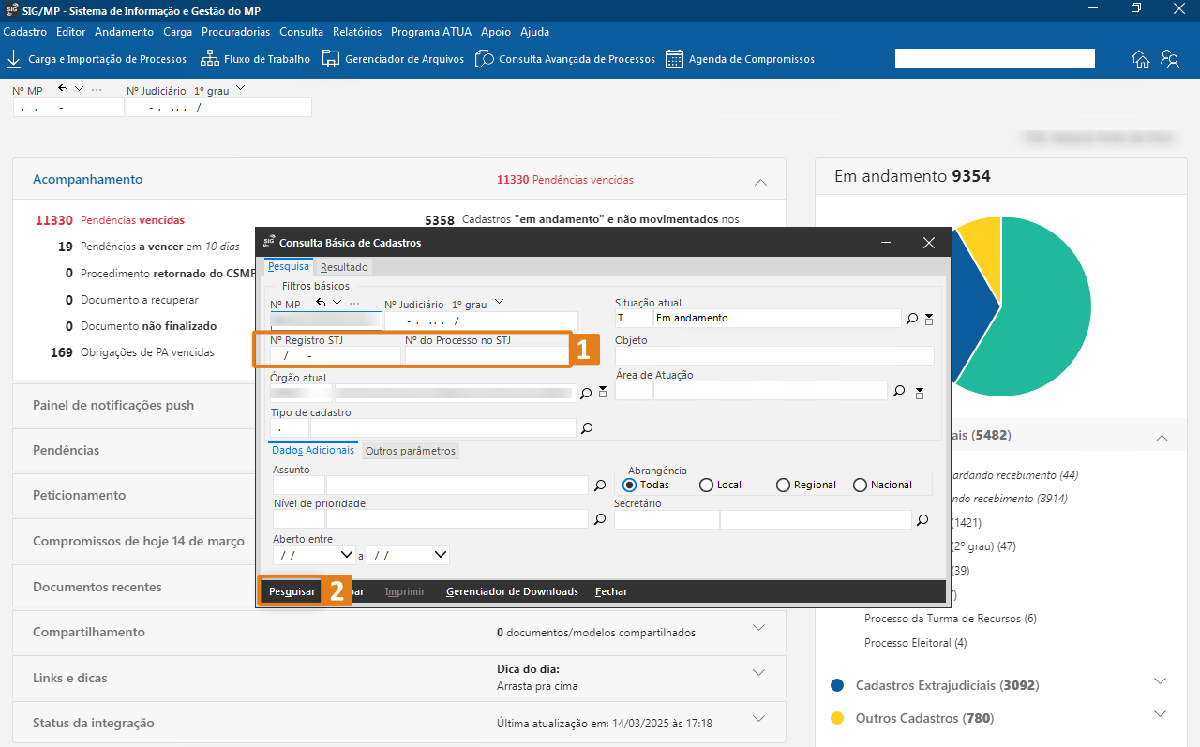Click back arrow next to Nº MP in main window
This screenshot has width=1200, height=747.
click(63, 89)
